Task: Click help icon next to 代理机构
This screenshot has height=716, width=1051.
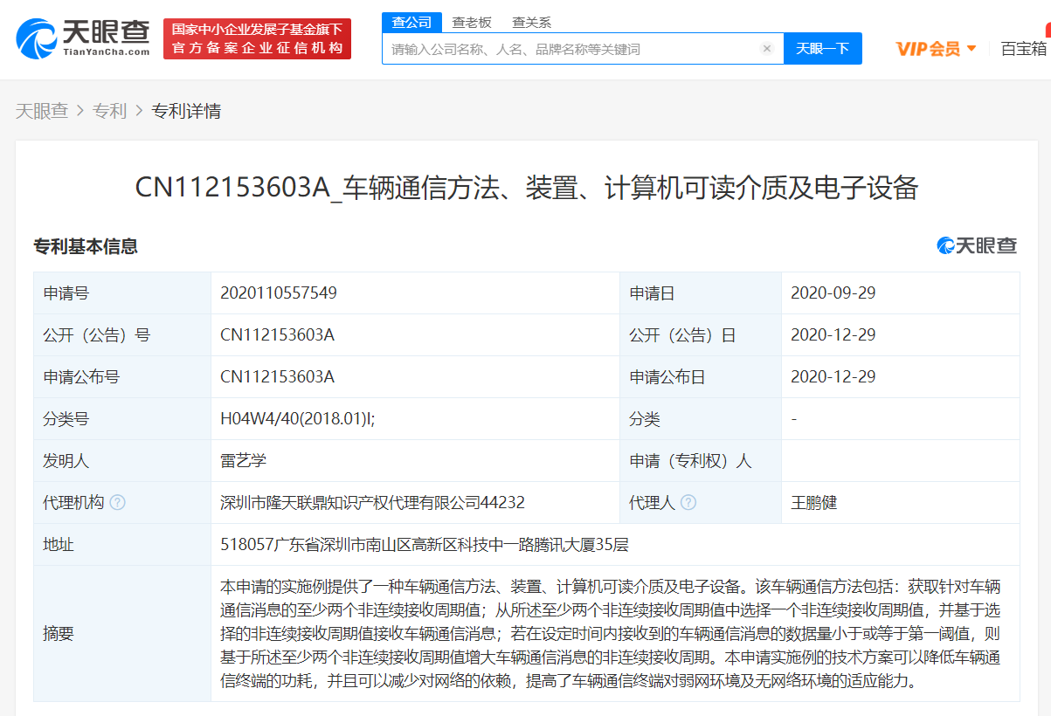Action: [117, 503]
